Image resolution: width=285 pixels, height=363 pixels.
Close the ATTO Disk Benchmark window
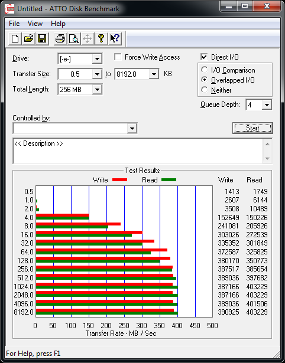point(267,6)
